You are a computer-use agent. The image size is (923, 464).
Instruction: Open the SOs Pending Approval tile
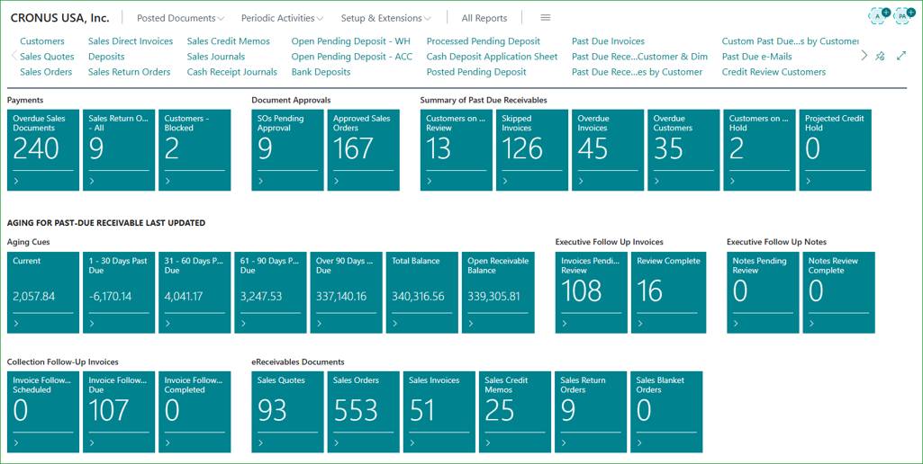click(x=287, y=150)
